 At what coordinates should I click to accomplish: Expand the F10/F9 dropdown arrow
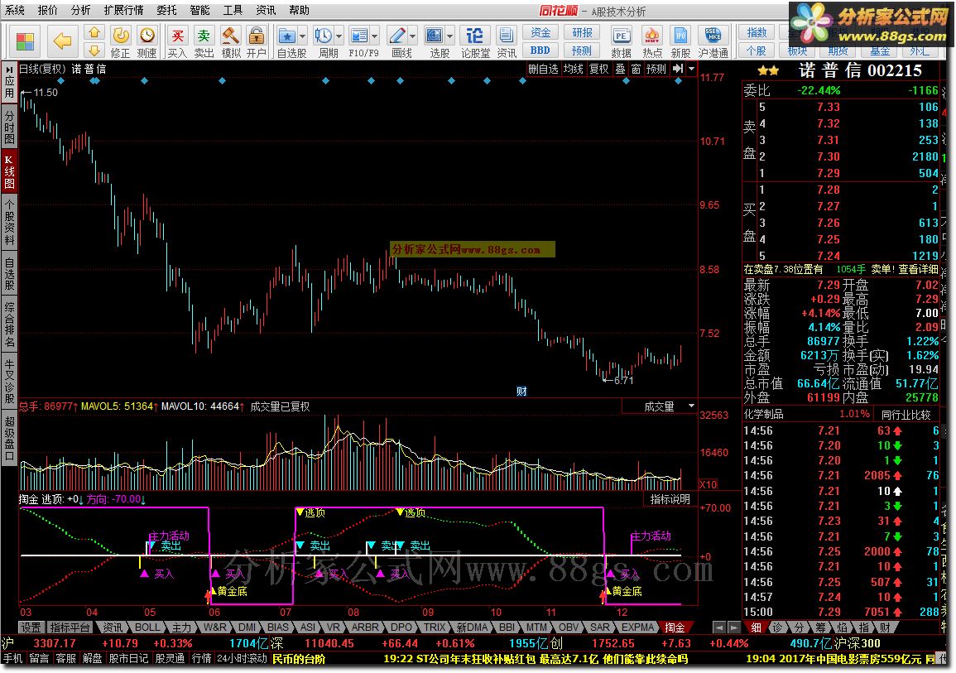point(375,36)
